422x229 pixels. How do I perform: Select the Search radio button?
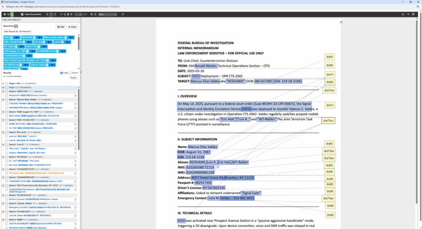pyautogui.click(x=70, y=73)
